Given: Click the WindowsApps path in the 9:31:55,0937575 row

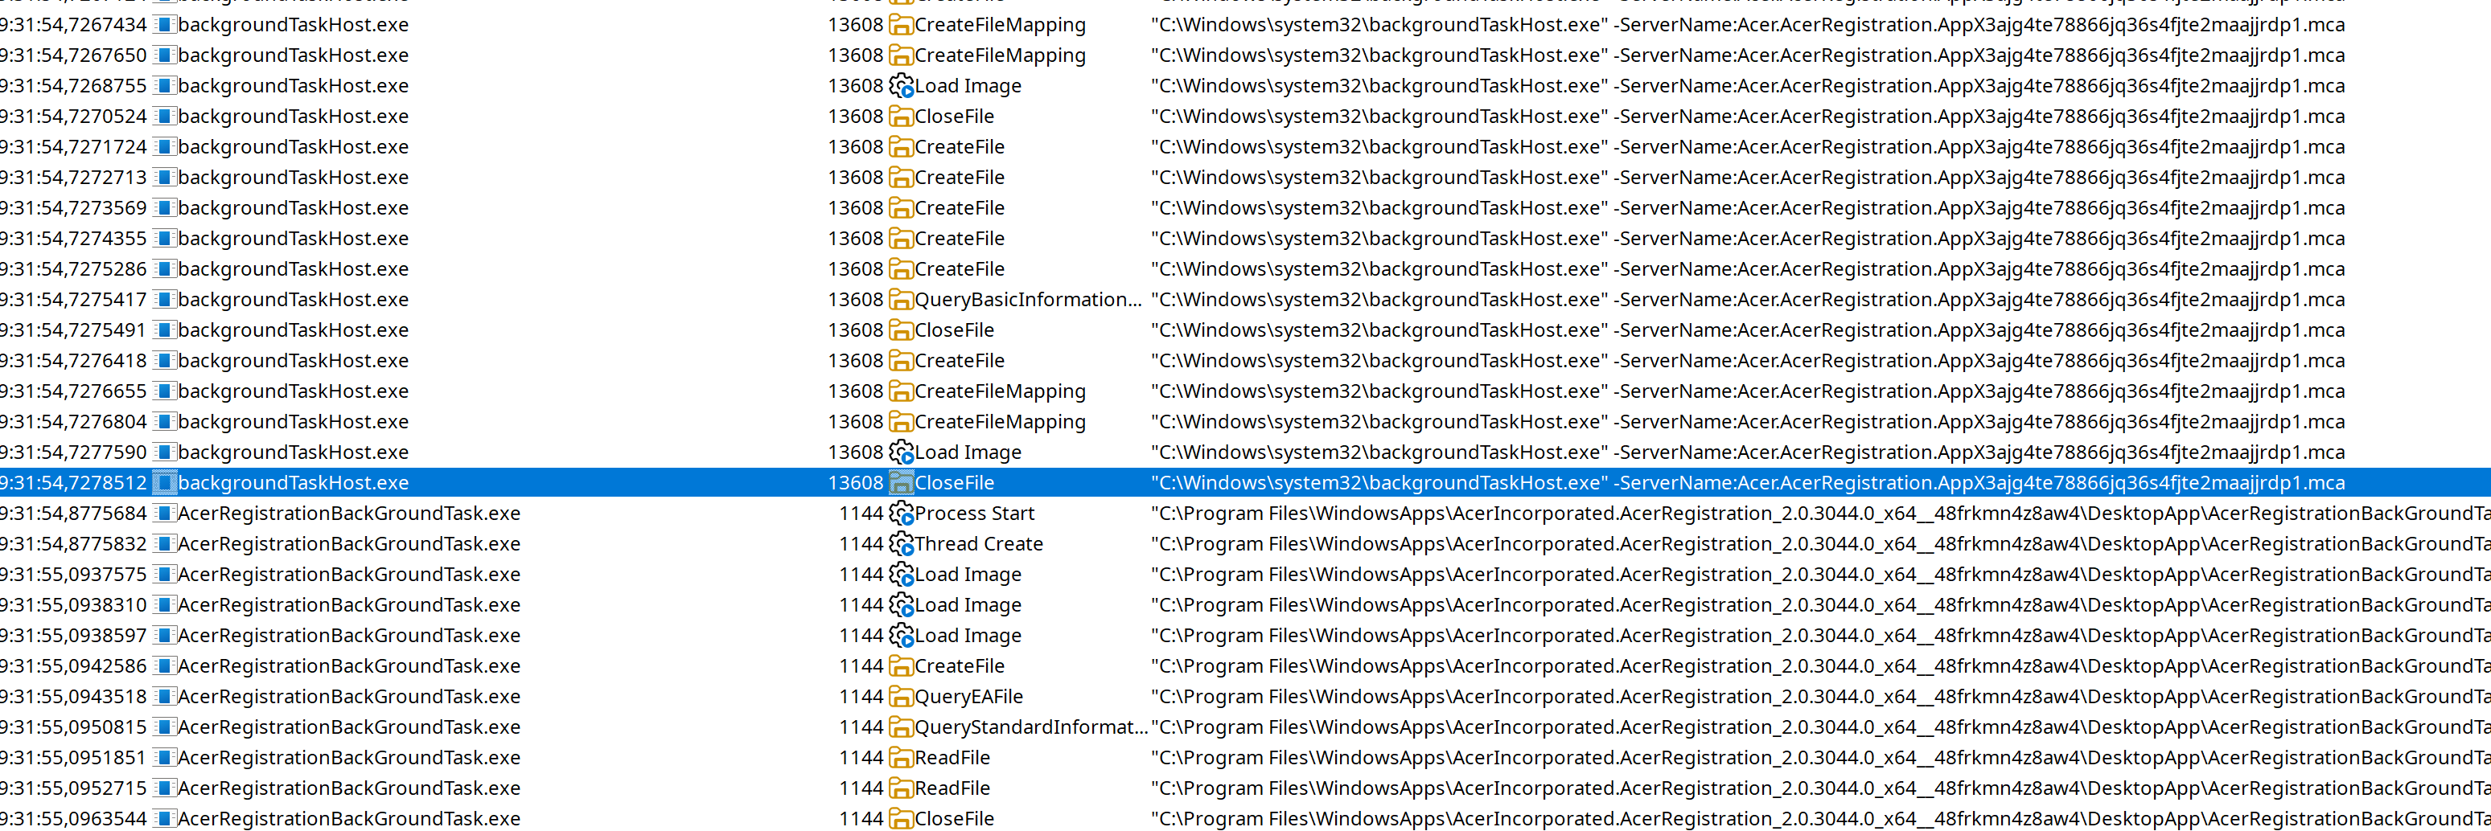Looking at the screenshot, I should (x=1821, y=575).
